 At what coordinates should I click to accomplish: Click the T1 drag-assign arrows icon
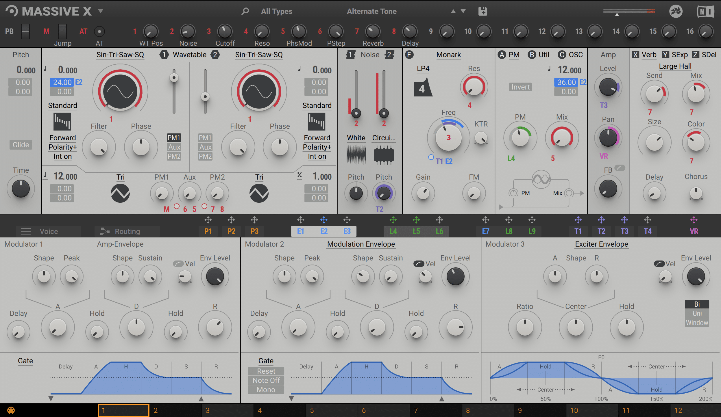(578, 220)
